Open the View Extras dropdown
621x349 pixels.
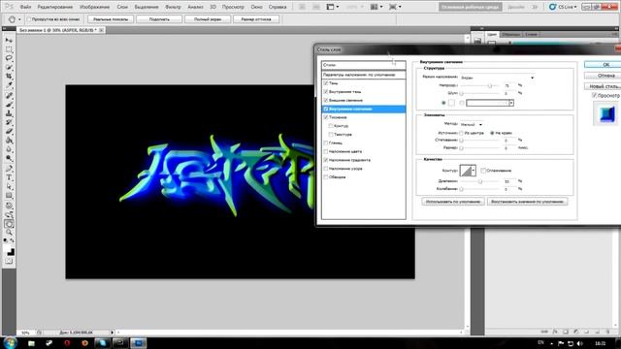(332, 7)
